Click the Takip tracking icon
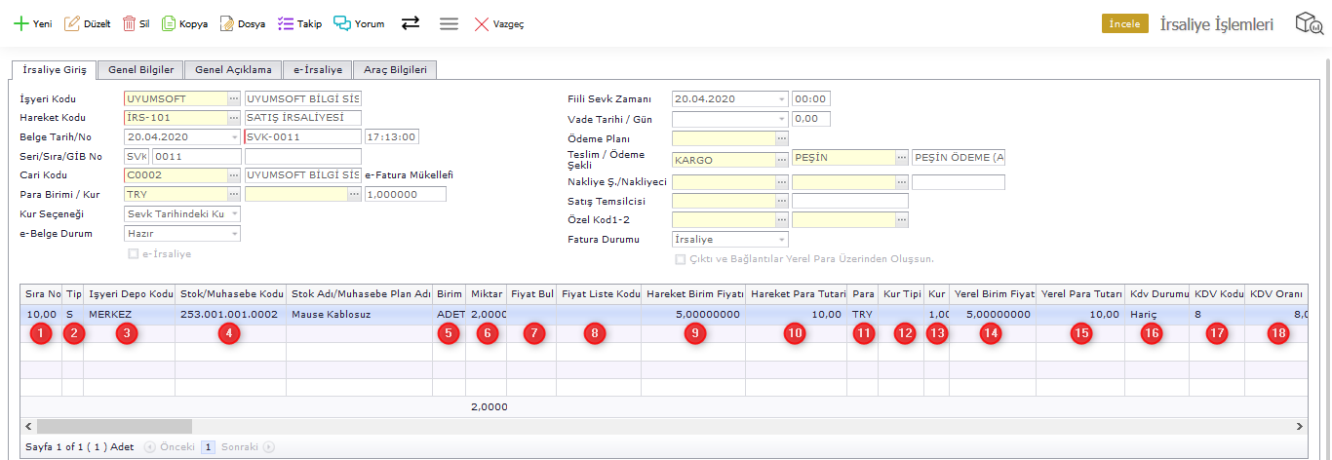 286,24
